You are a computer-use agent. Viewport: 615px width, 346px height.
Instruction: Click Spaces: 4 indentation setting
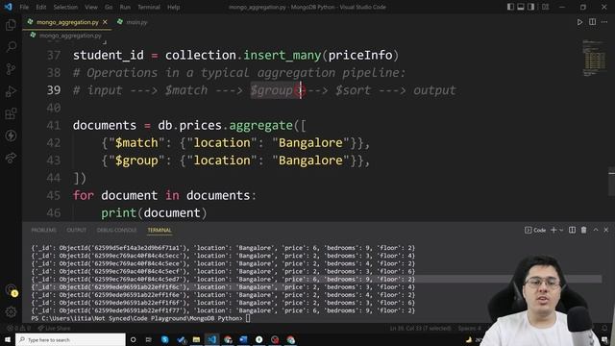click(x=469, y=328)
